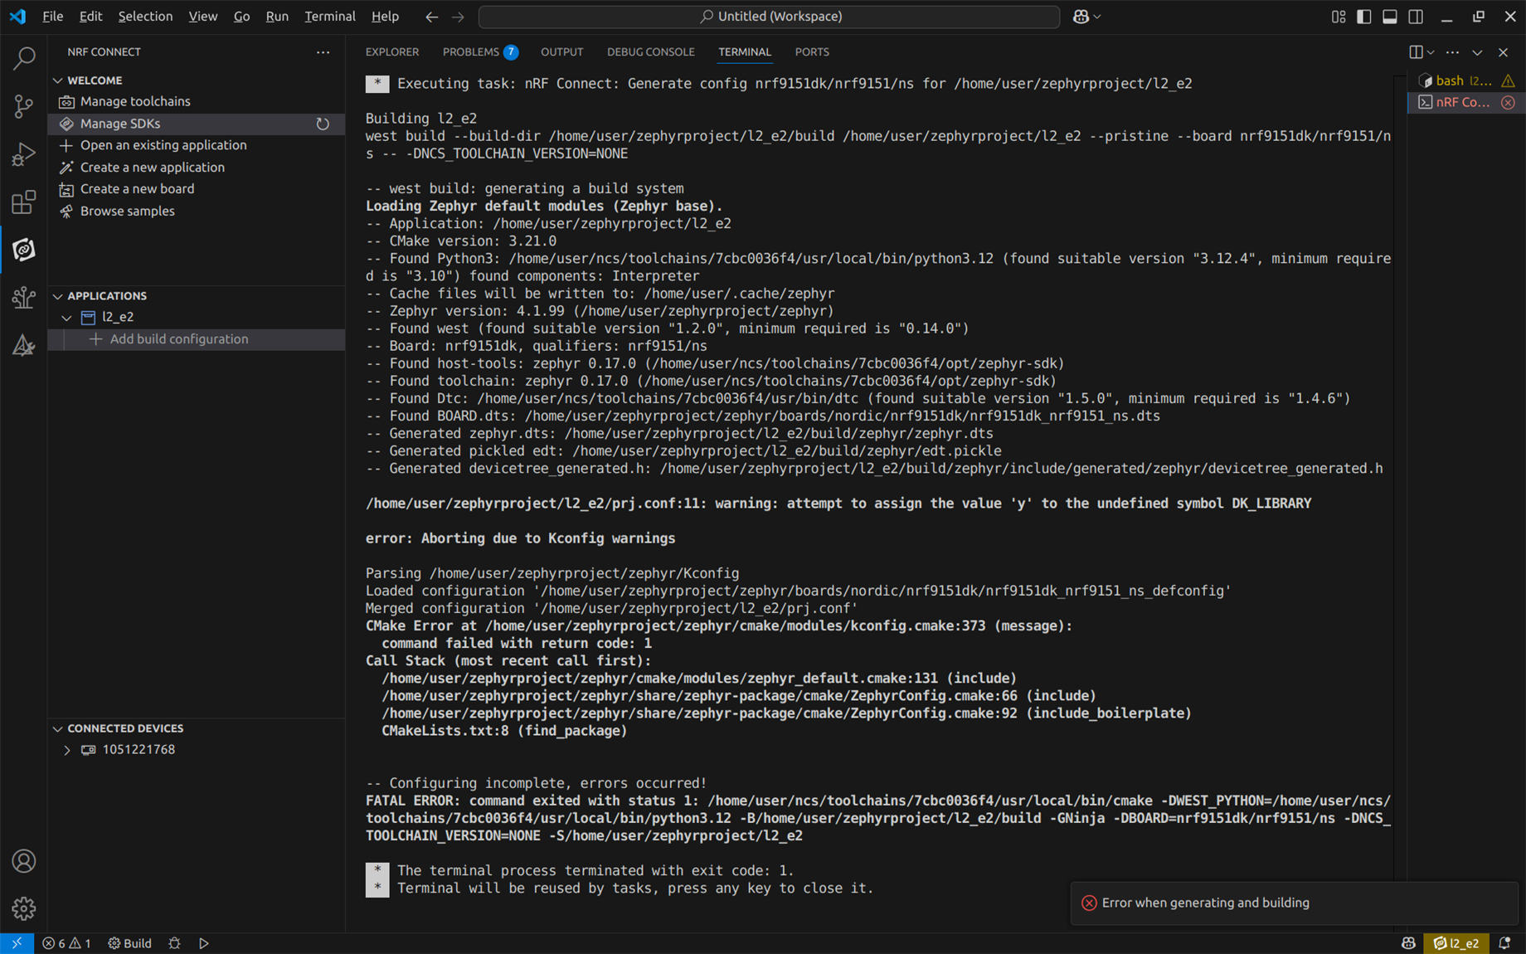This screenshot has height=954, width=1526.
Task: Click Add build configuration
Action: click(178, 339)
